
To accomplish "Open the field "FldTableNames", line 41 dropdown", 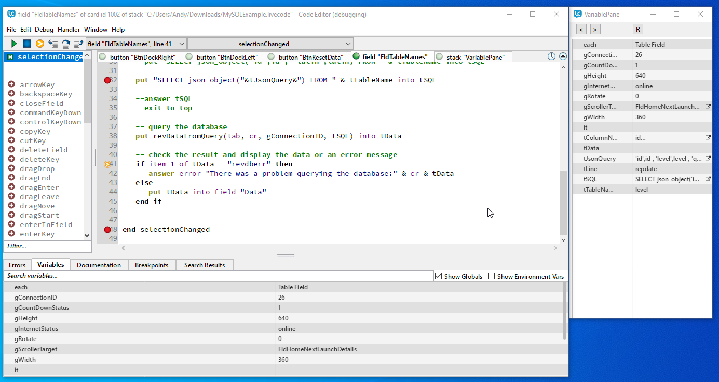I will (x=136, y=44).
